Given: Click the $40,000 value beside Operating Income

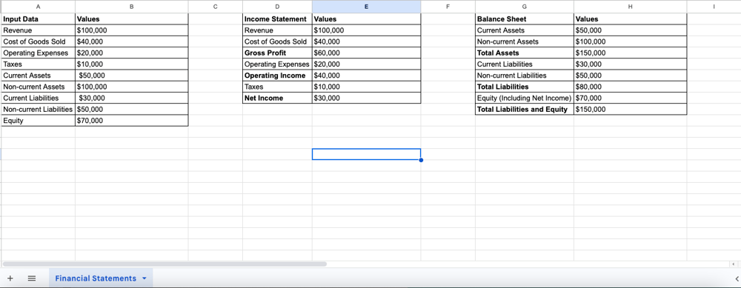Looking at the screenshot, I should (366, 76).
